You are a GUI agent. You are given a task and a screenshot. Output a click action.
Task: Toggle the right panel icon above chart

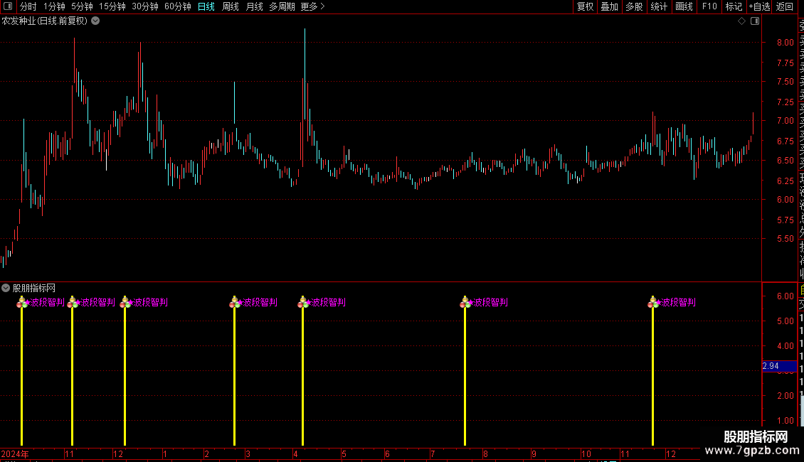tap(755, 21)
